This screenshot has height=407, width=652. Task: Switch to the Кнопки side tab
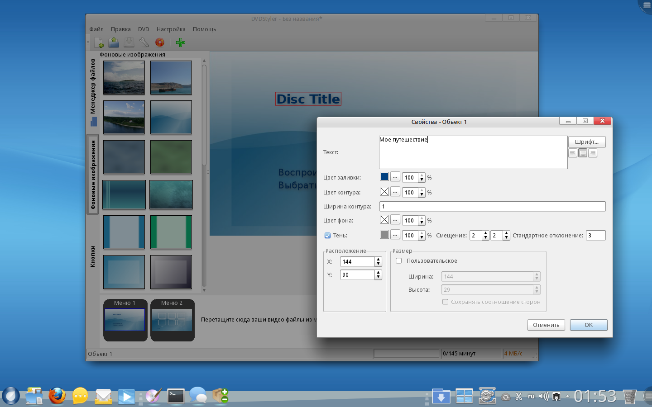[93, 256]
